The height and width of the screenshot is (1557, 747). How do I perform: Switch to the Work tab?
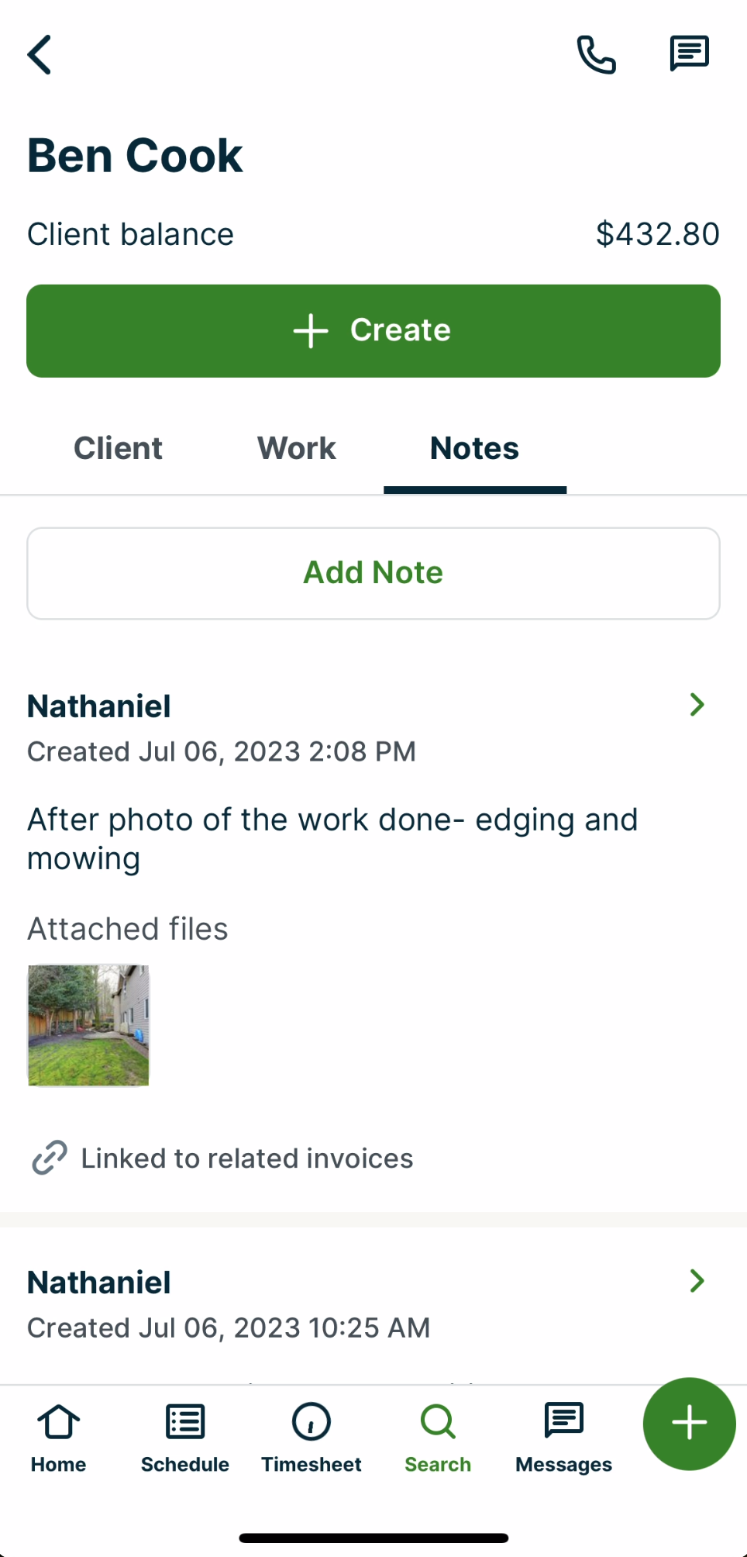coord(297,448)
